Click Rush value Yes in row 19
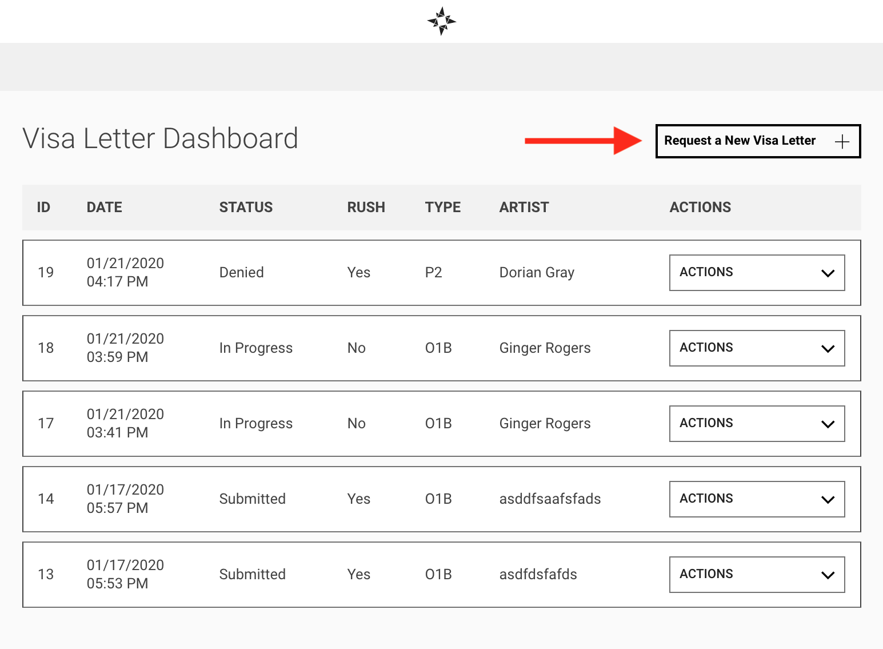883x649 pixels. pyautogui.click(x=359, y=272)
